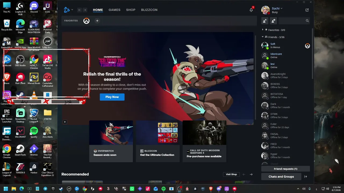Open the notifications bell
Viewport: 344px width, 193px height.
click(251, 10)
